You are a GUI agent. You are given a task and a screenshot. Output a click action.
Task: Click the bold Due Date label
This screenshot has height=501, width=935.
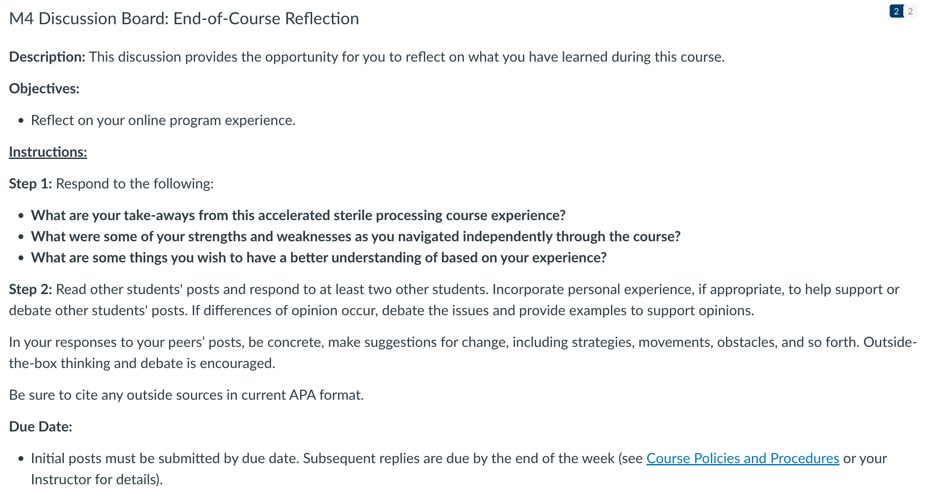(40, 427)
